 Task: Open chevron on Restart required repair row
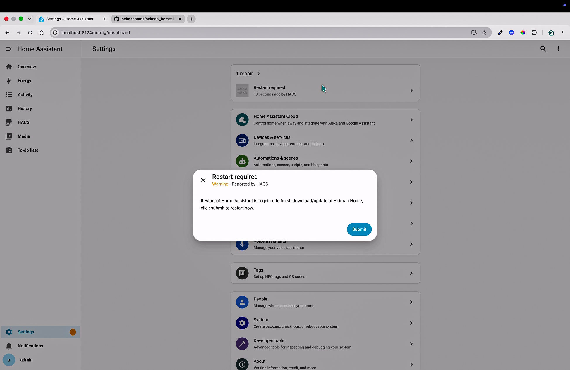pos(411,91)
